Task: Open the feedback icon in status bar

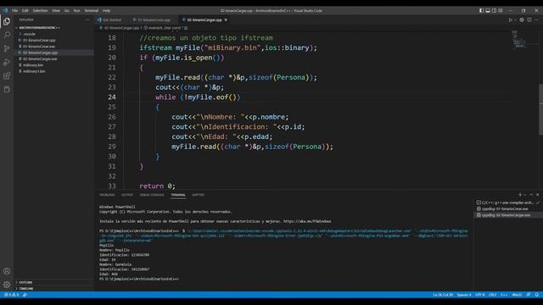Action: coord(529,295)
